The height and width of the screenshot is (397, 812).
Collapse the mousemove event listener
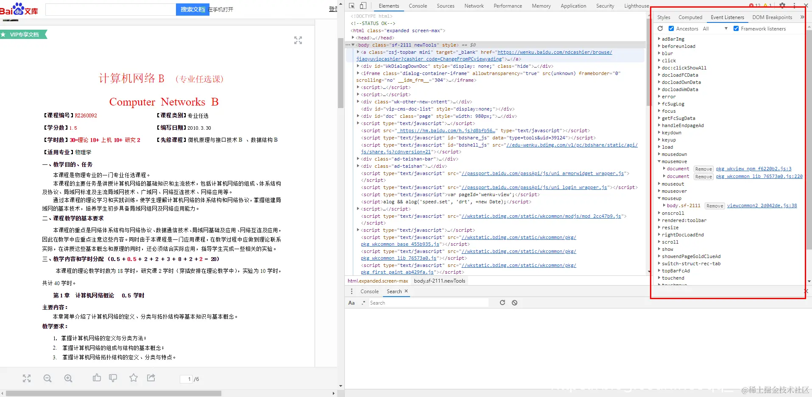659,161
